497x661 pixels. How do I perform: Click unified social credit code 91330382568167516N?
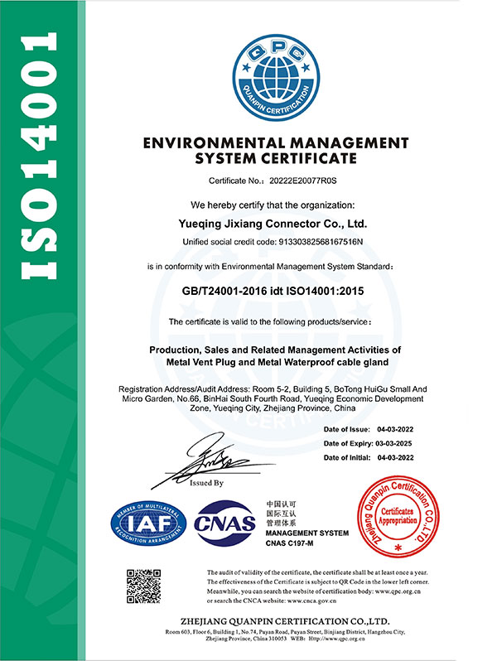(x=321, y=242)
